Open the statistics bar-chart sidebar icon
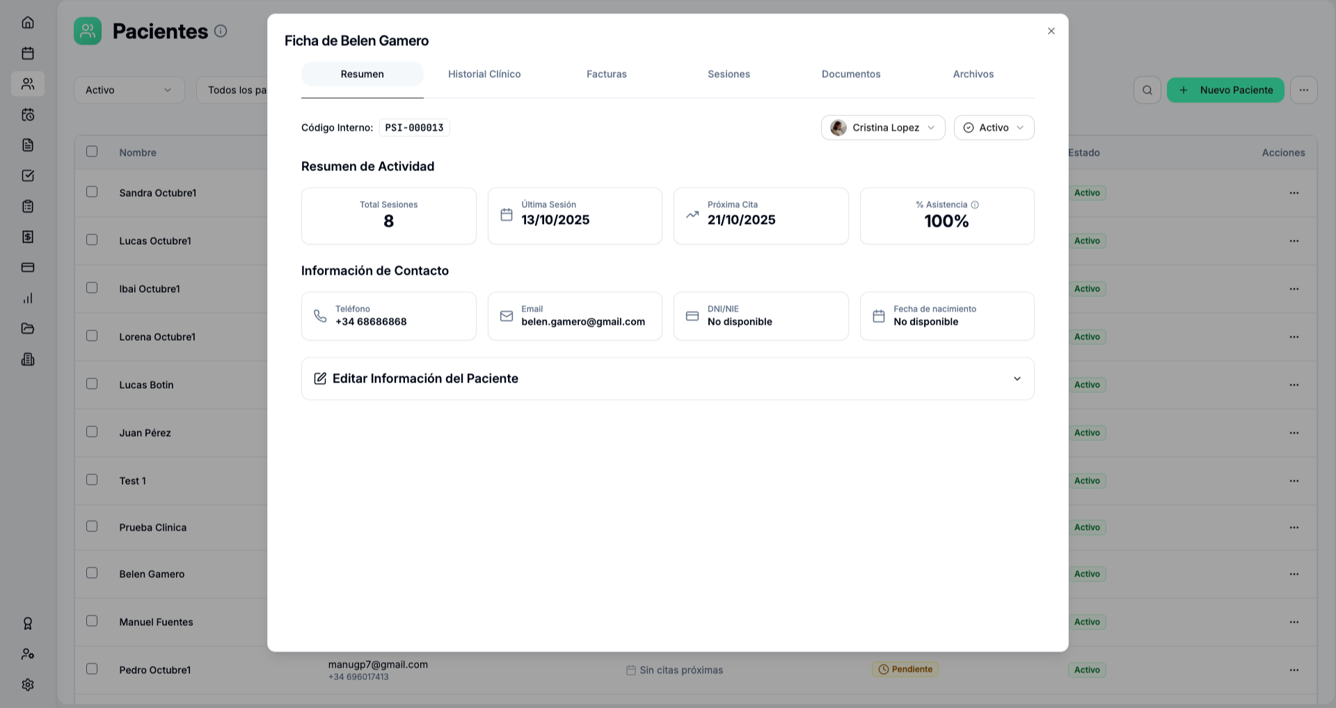 coord(28,298)
